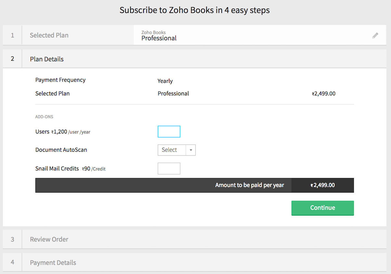Click step number 2 badge
The width and height of the screenshot is (391, 274).
[x=12, y=59]
